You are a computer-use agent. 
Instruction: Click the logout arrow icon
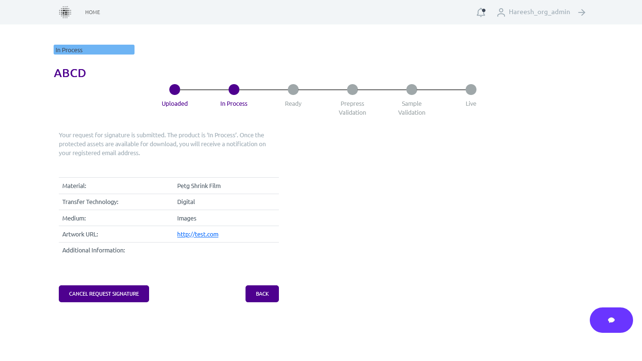point(582,13)
